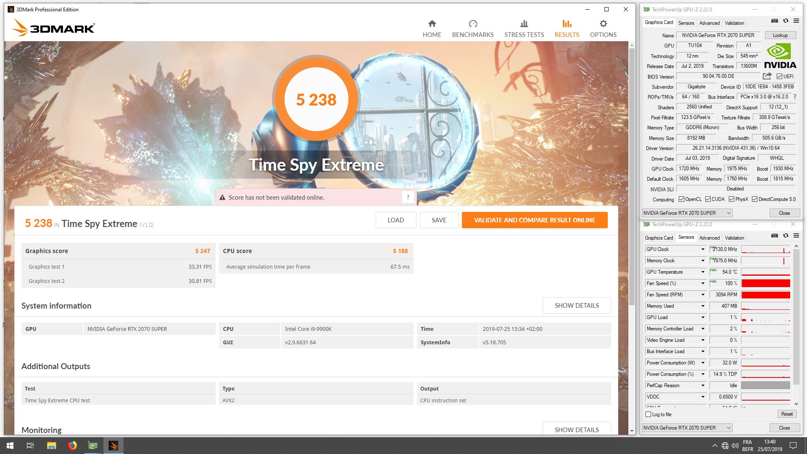
Task: Switch to Advanced tab in Sensors window
Action: pyautogui.click(x=709, y=238)
